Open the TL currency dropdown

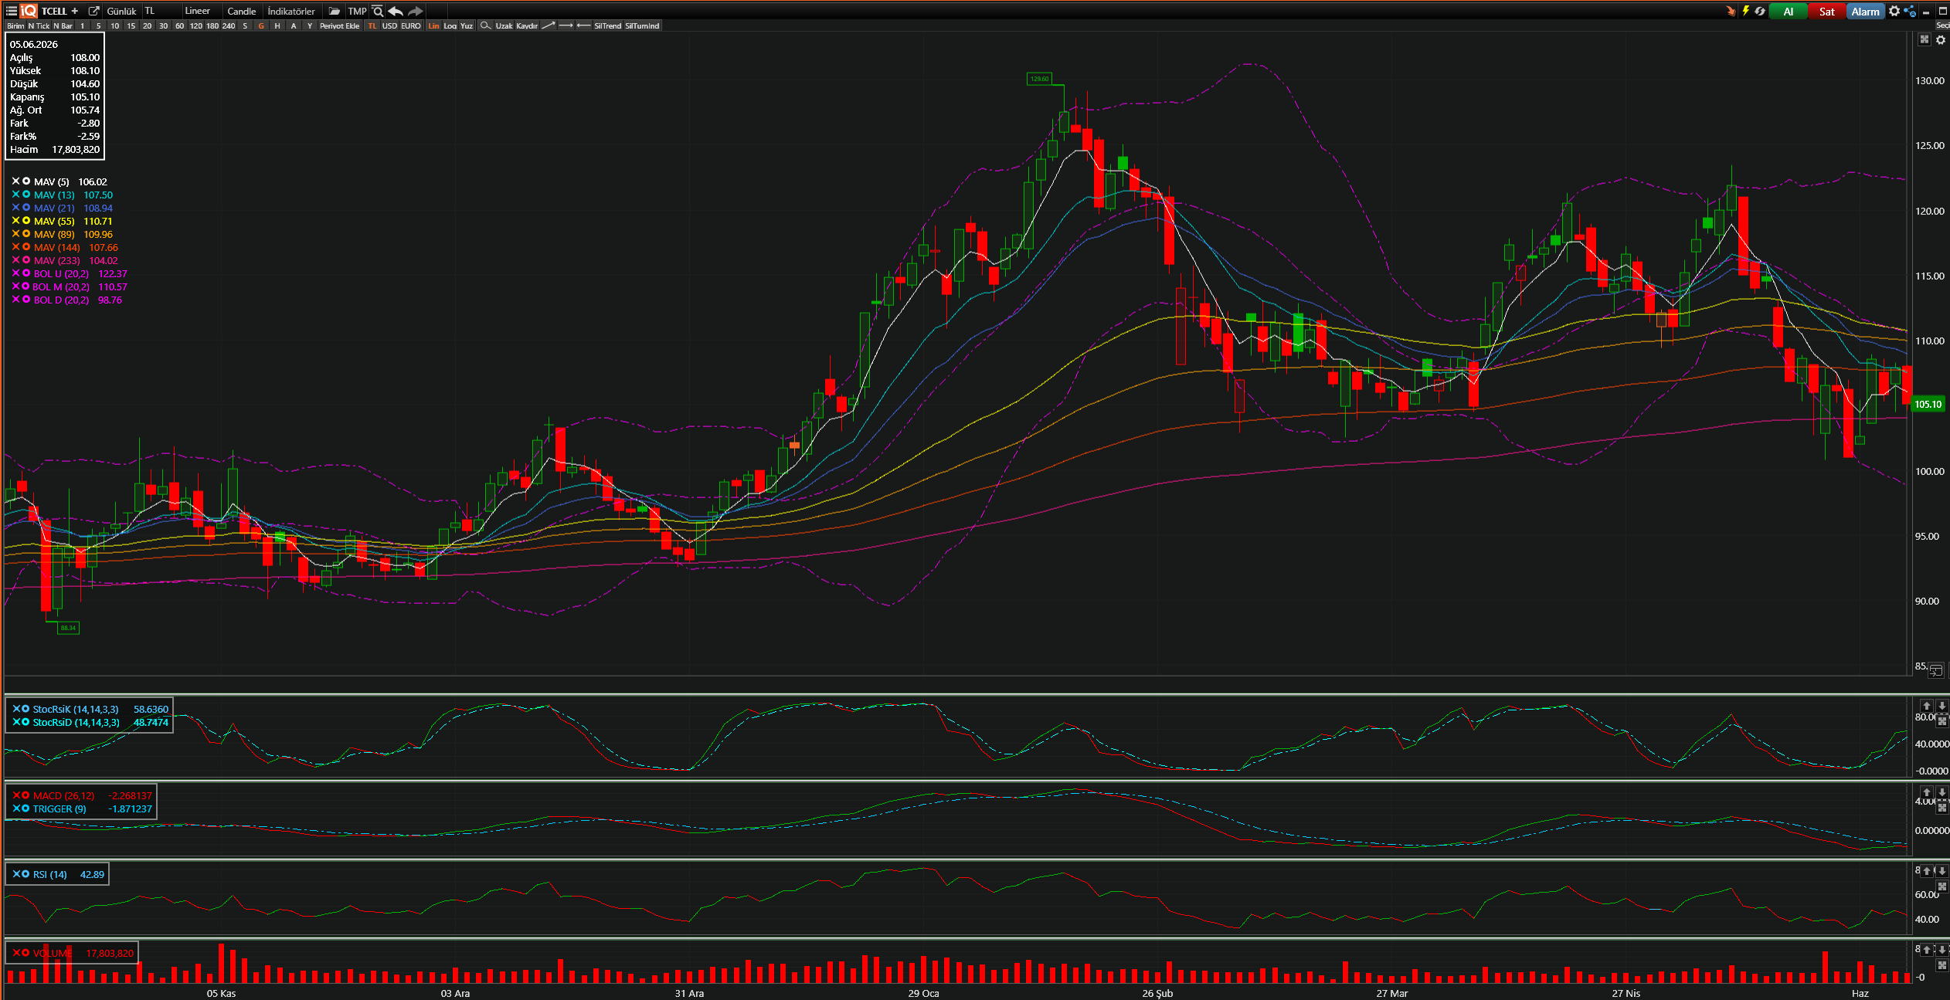161,11
